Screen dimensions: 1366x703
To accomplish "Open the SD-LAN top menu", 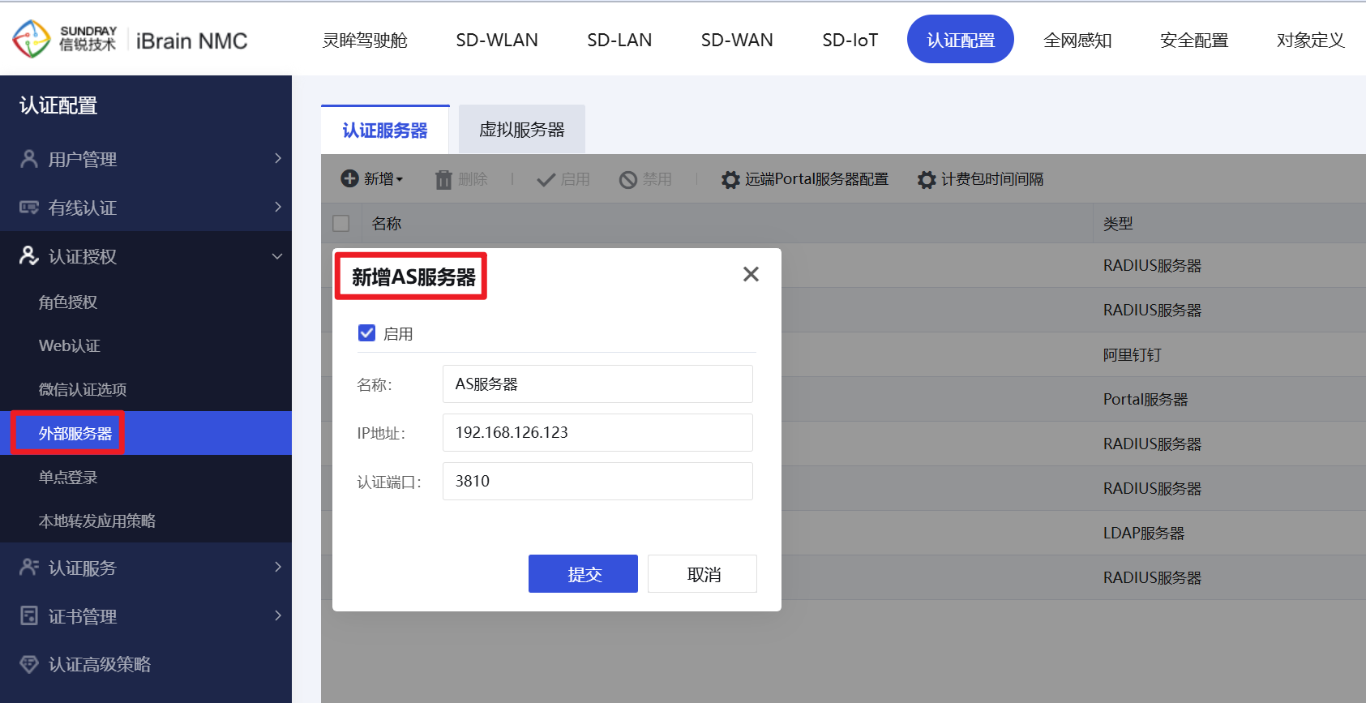I will pos(619,40).
